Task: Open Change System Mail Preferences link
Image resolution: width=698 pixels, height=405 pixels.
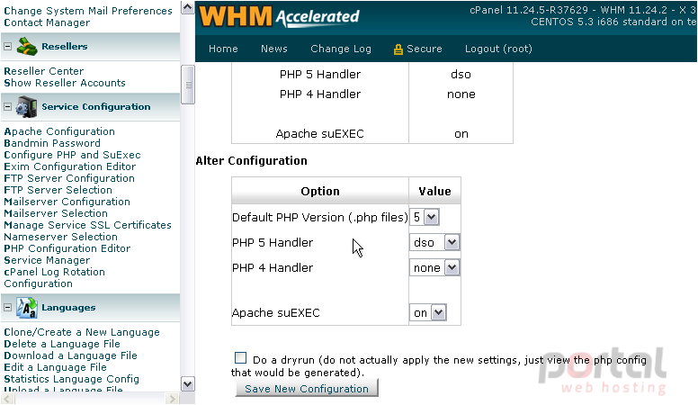Action: [x=88, y=11]
